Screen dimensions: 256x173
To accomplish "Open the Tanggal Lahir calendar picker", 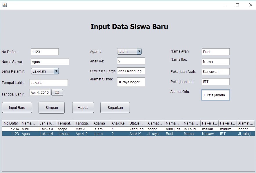I will [x=57, y=92].
